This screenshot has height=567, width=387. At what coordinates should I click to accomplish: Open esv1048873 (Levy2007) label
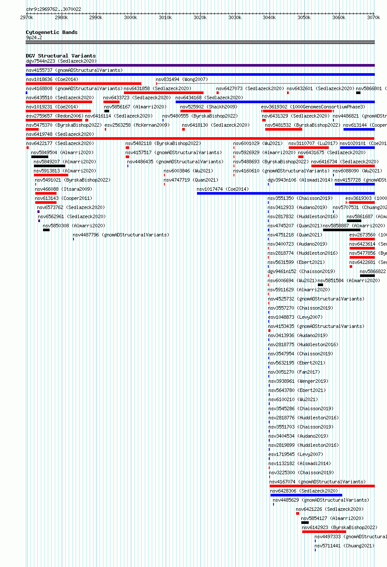[x=295, y=317]
